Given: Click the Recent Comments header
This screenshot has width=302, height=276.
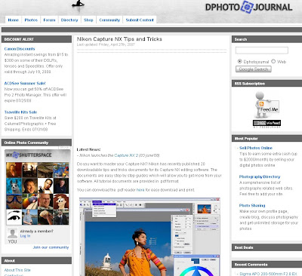Looking at the screenshot, I should tap(267, 265).
